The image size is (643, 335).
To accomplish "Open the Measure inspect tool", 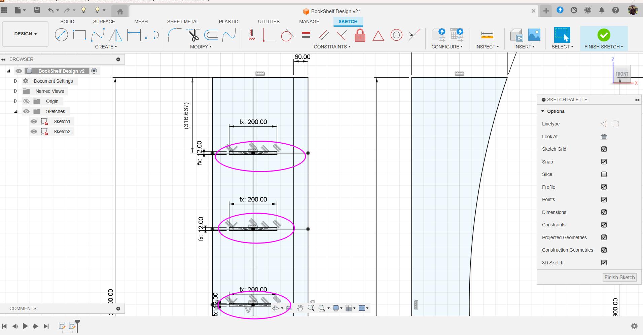I will [x=487, y=35].
